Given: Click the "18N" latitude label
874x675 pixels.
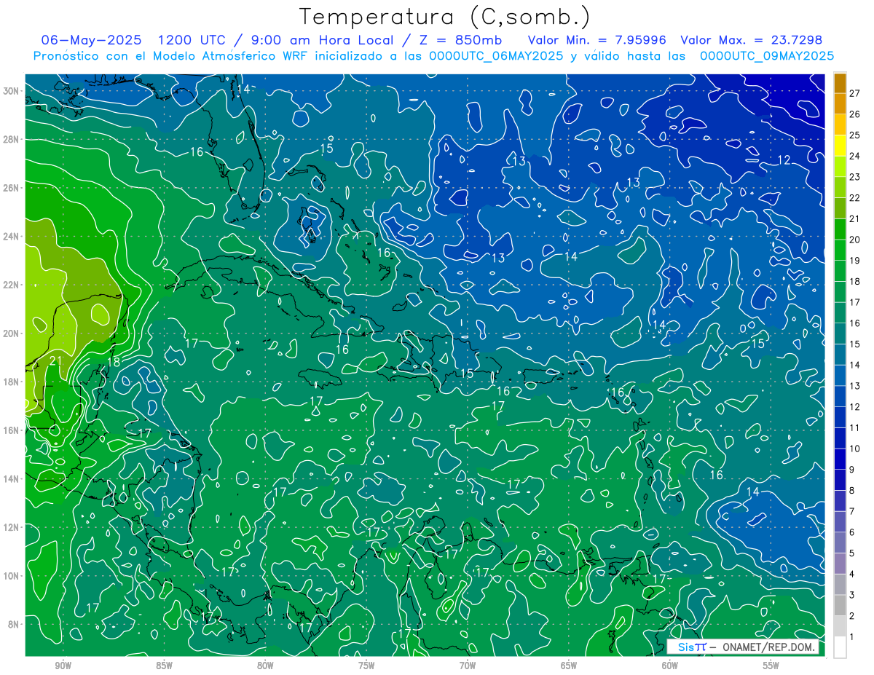Looking at the screenshot, I should tap(11, 382).
